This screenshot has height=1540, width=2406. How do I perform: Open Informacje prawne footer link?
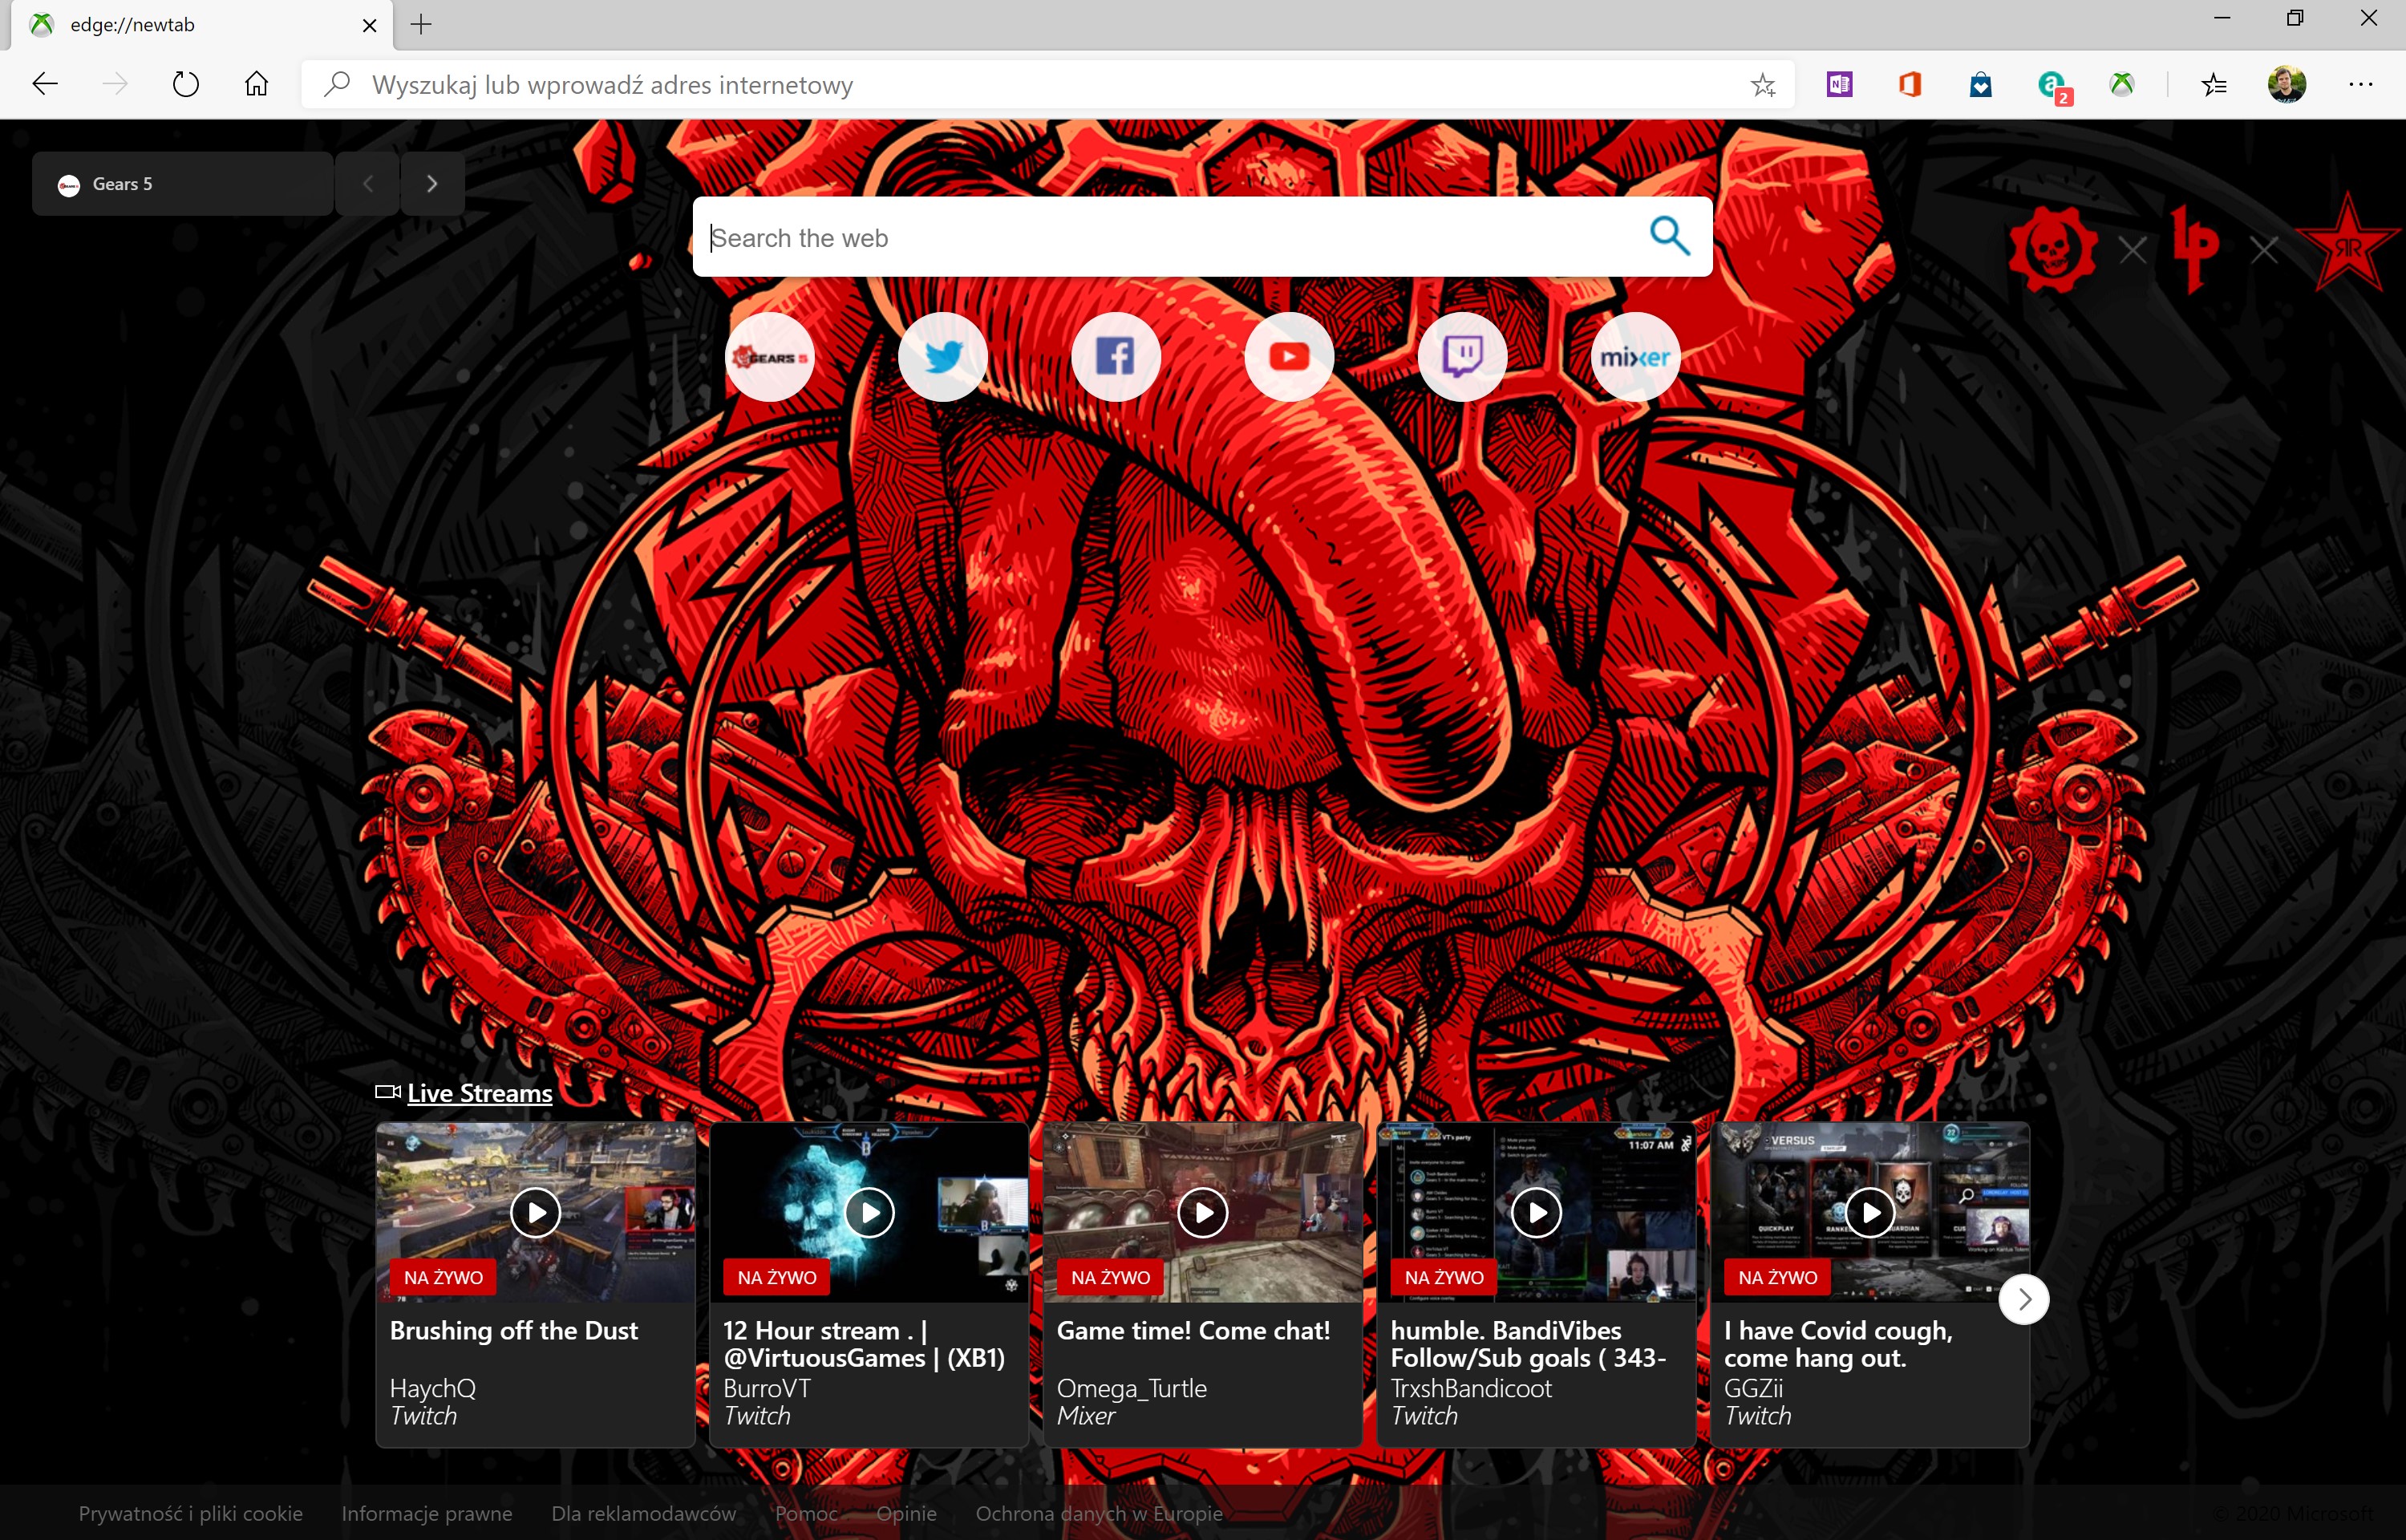[x=427, y=1513]
